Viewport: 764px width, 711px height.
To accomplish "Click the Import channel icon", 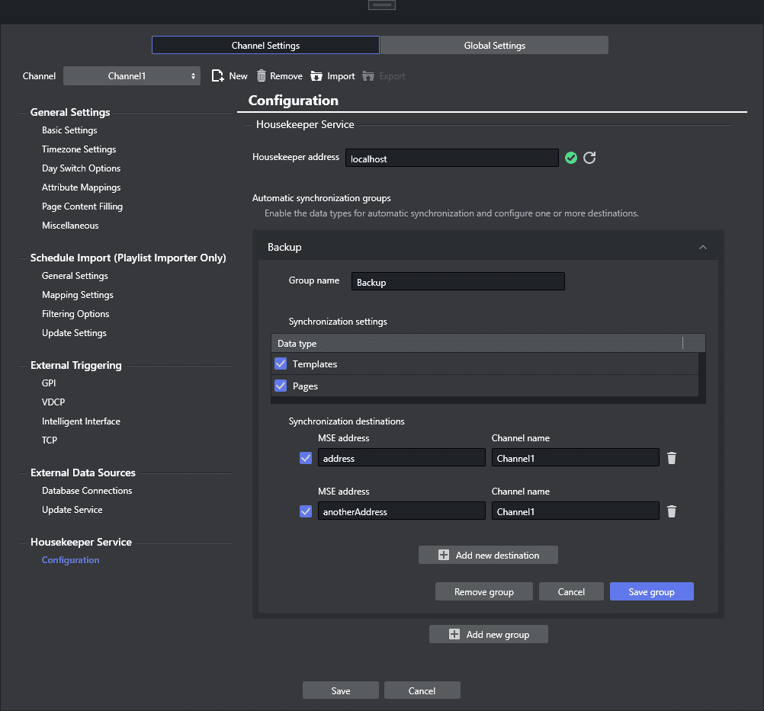I will point(316,75).
